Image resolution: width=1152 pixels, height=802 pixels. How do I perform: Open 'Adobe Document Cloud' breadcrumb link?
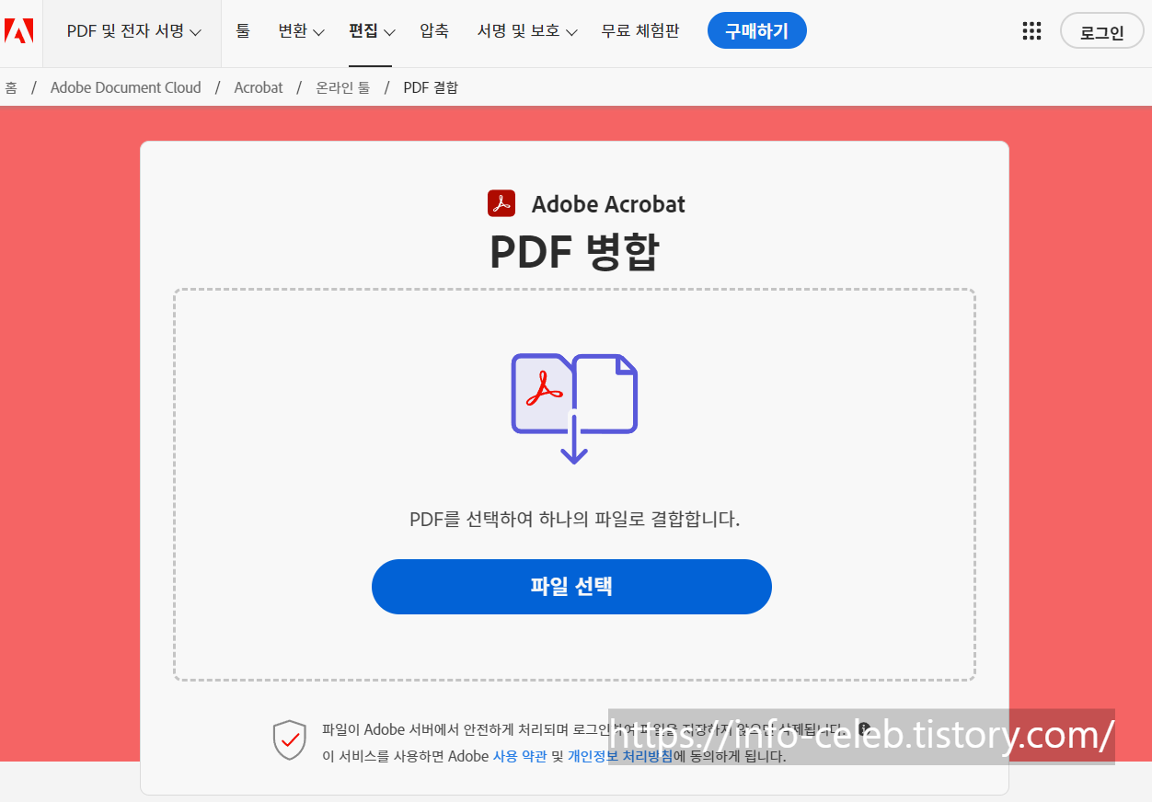coord(126,87)
